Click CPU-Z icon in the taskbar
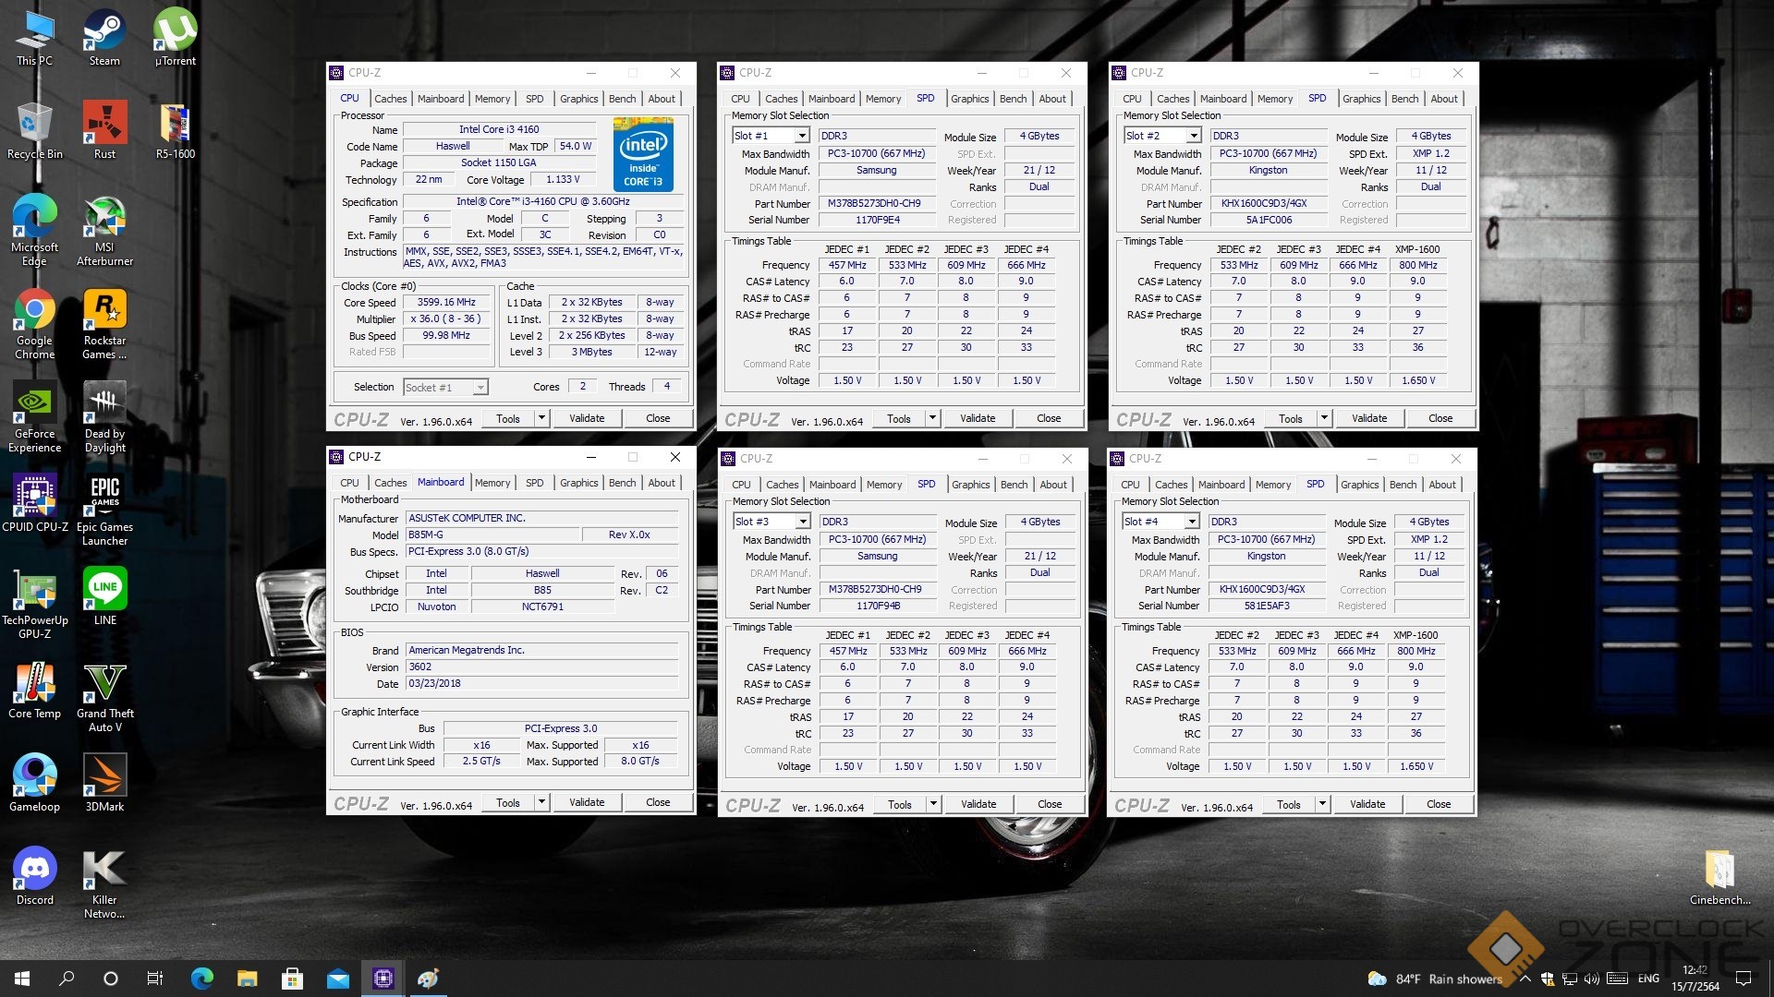This screenshot has height=997, width=1774. click(x=383, y=978)
